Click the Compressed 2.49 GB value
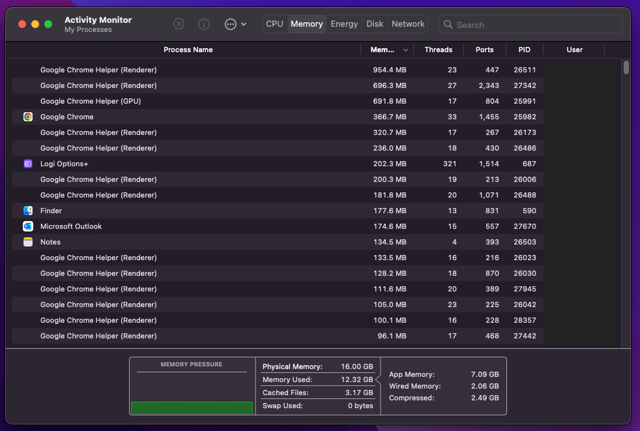Image resolution: width=640 pixels, height=431 pixels. click(485, 398)
